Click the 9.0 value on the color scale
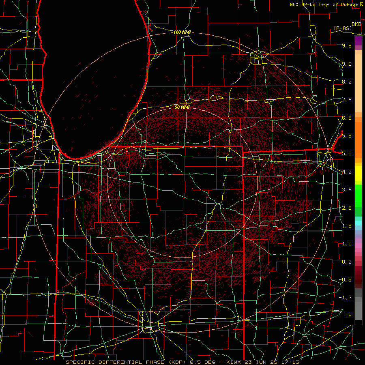Image resolution: width=365 pixels, height=365 pixels. [347, 64]
